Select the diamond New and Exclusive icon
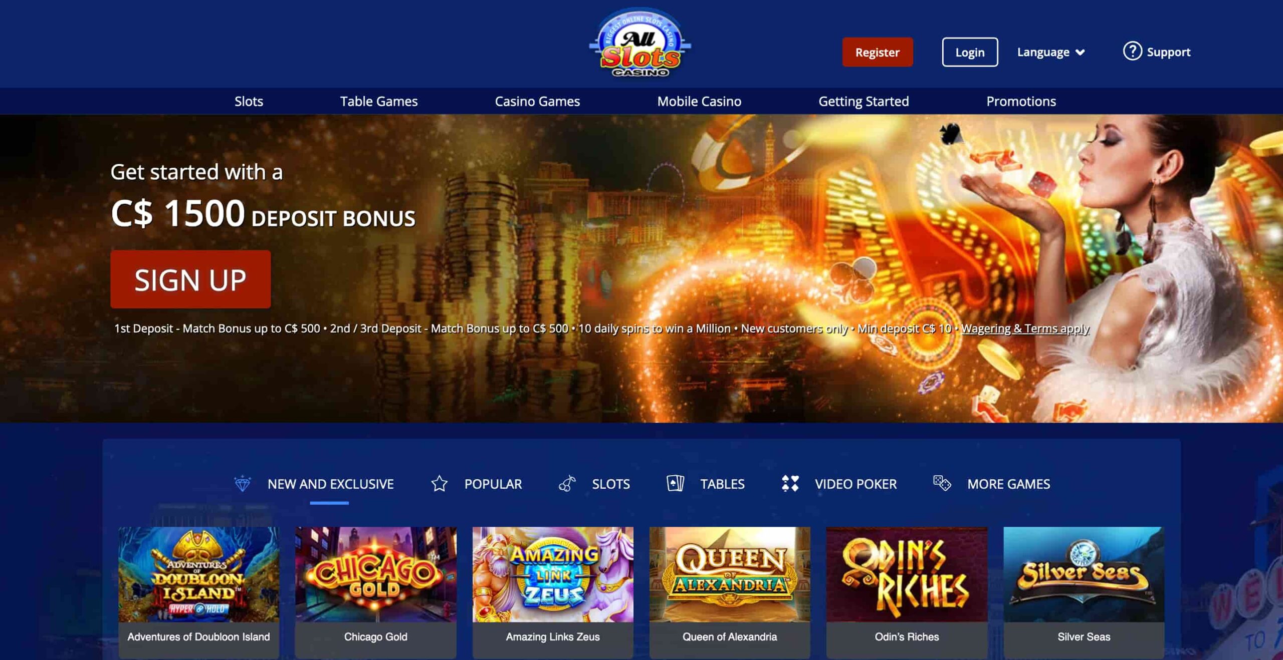 (x=242, y=483)
